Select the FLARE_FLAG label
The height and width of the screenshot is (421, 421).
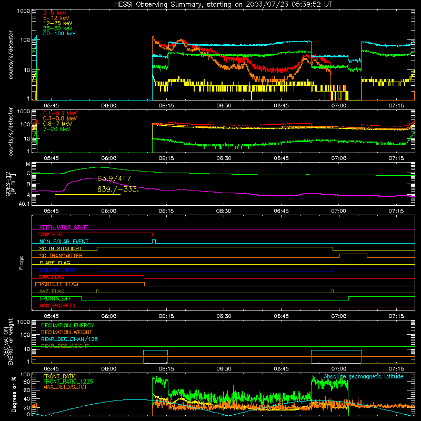coord(55,263)
